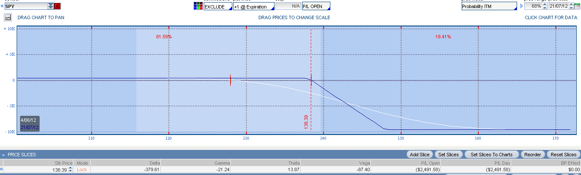
Task: Open the Probability ITM mode dropdown
Action: click(x=489, y=6)
